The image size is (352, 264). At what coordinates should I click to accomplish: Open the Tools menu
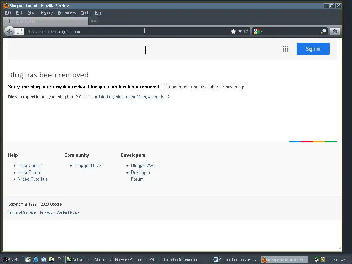85,13
